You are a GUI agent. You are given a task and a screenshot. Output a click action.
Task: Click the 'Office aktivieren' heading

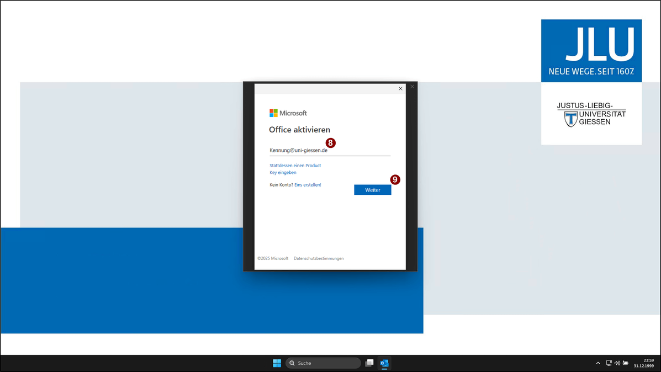click(x=299, y=130)
